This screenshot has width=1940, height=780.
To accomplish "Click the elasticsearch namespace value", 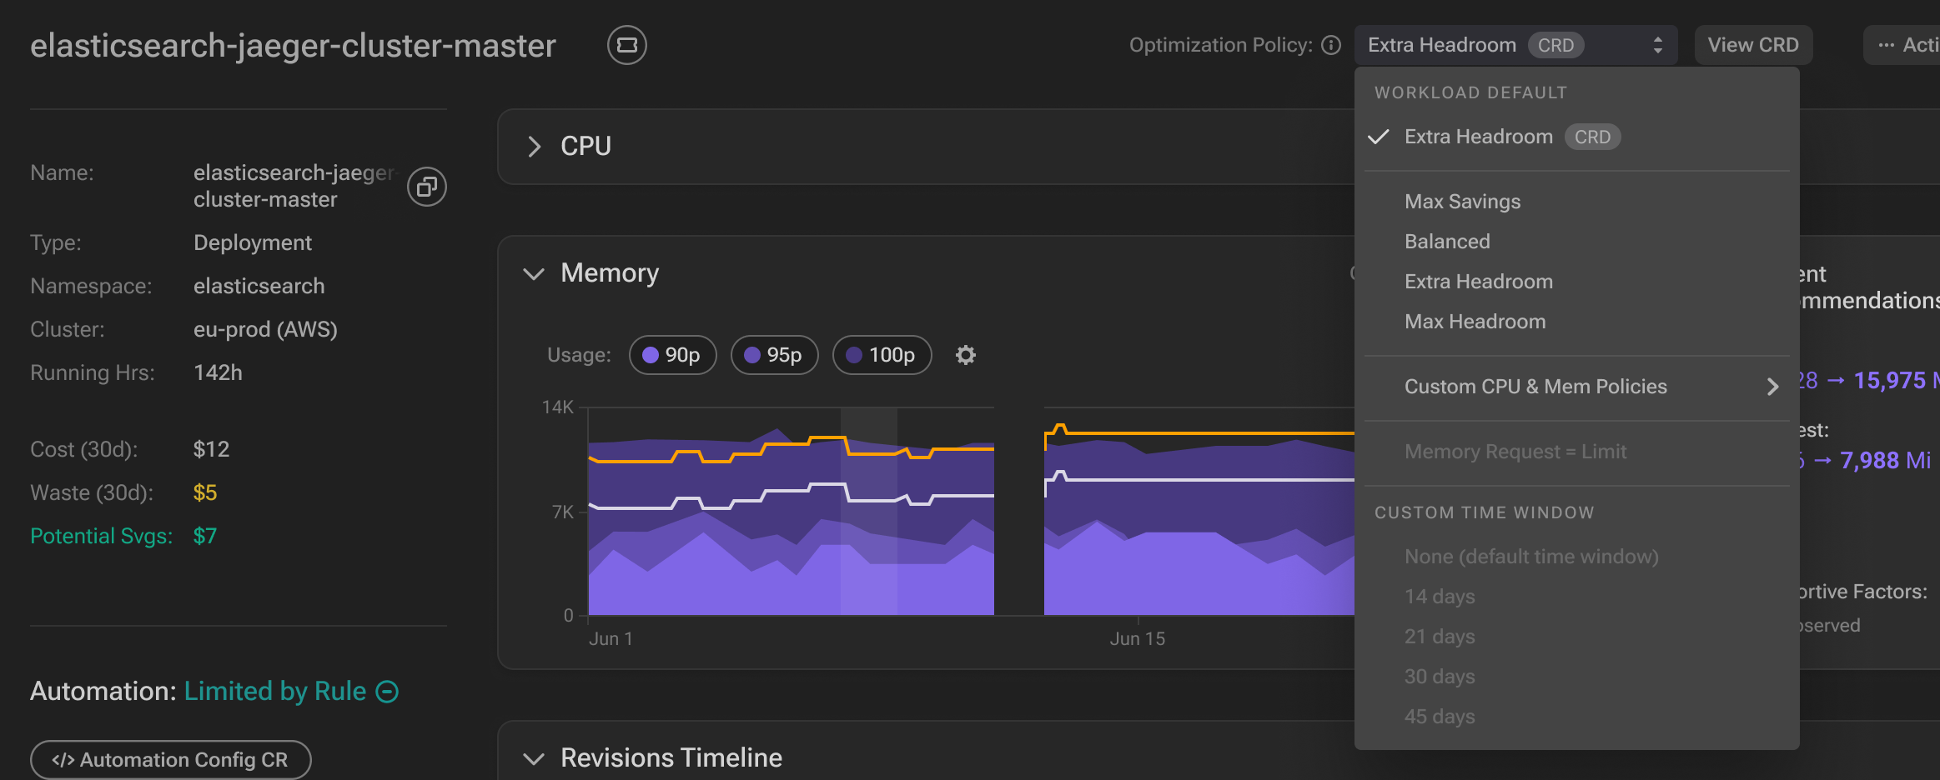I will click(x=259, y=286).
